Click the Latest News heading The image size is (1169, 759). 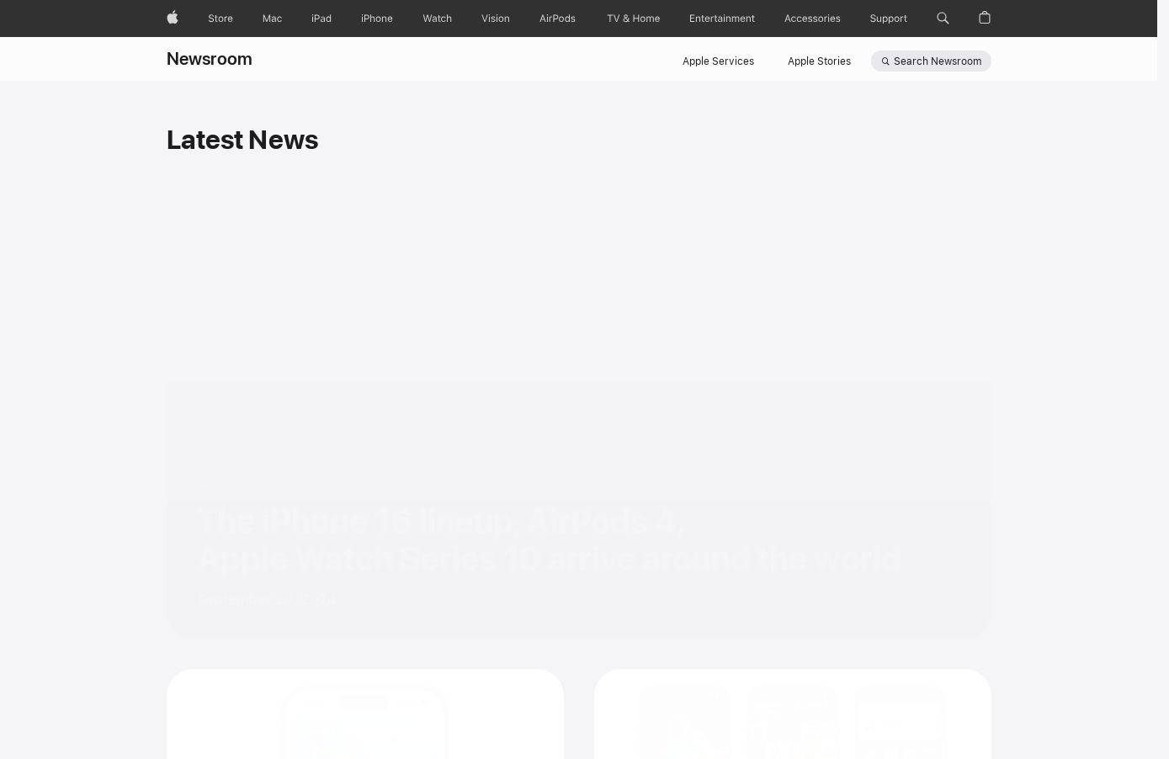[x=242, y=140]
